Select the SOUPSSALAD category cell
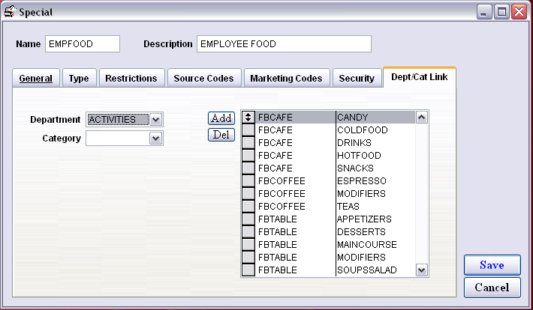Viewport: 533px width, 310px height. (375, 270)
